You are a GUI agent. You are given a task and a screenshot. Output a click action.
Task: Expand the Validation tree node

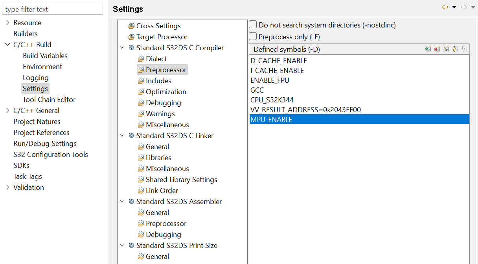[8, 188]
